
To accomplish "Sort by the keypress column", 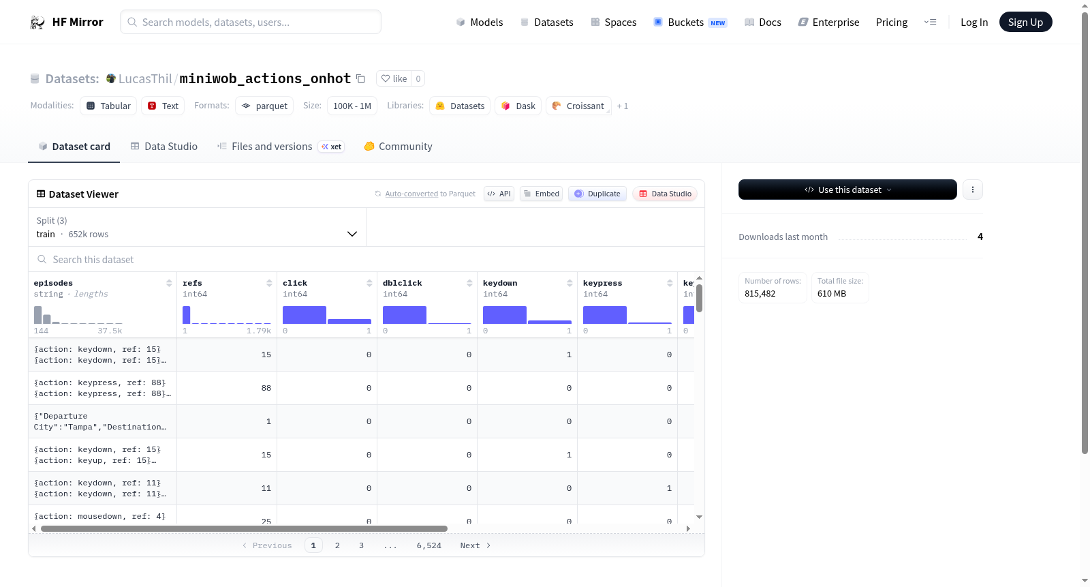I will [x=670, y=283].
